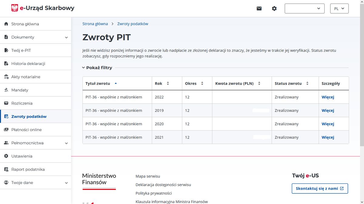
Task: Open Rozliczenia in the sidebar
Action: [5, 103]
